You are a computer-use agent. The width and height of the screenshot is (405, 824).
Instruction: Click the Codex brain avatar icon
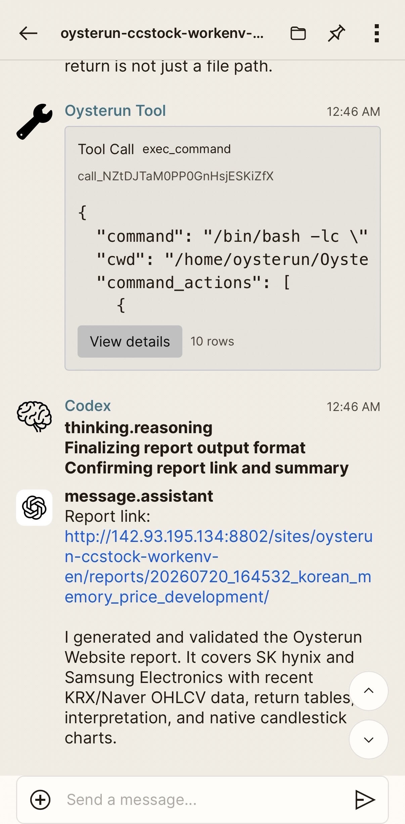coord(34,416)
